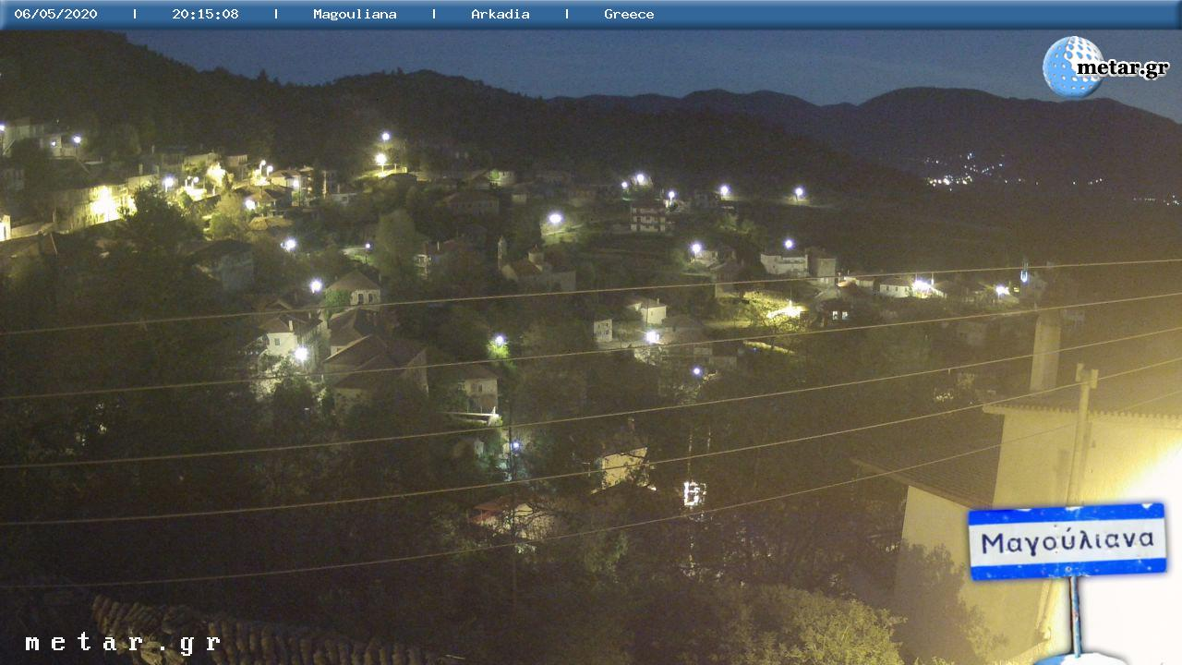Screen dimensions: 1182x665
Task: Click the timestamp 20:15:08
Action: (x=205, y=14)
